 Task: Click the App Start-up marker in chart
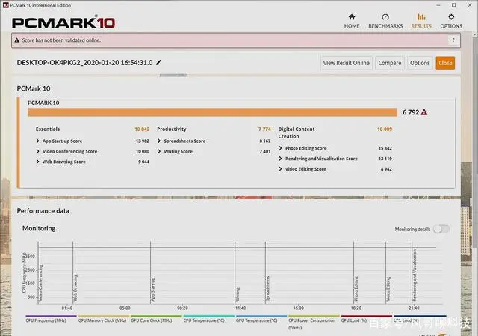point(153,290)
